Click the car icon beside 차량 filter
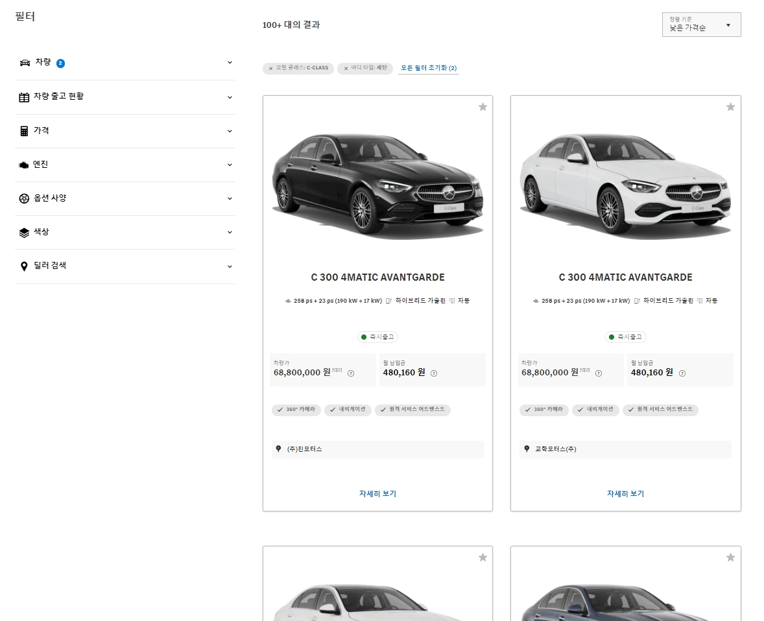The image size is (764, 621). click(x=25, y=63)
